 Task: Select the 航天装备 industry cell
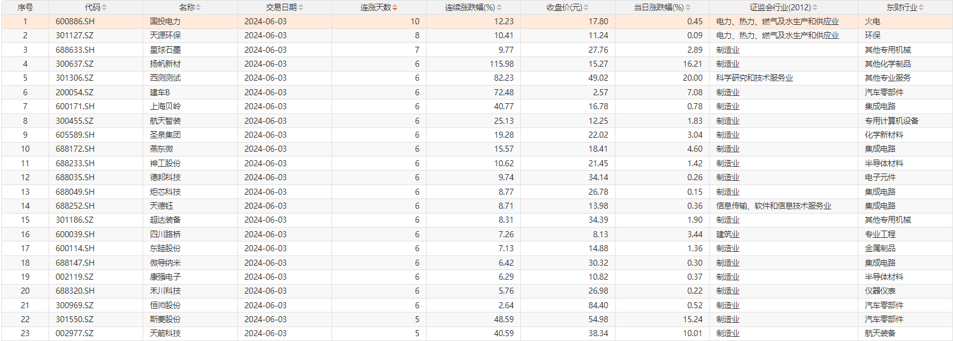pyautogui.click(x=905, y=333)
